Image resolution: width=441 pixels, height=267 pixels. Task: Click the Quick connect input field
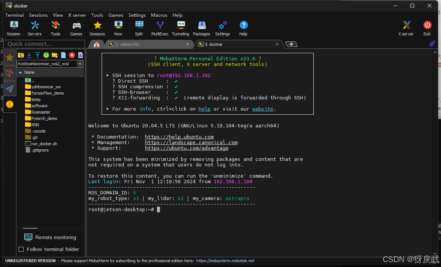point(44,44)
